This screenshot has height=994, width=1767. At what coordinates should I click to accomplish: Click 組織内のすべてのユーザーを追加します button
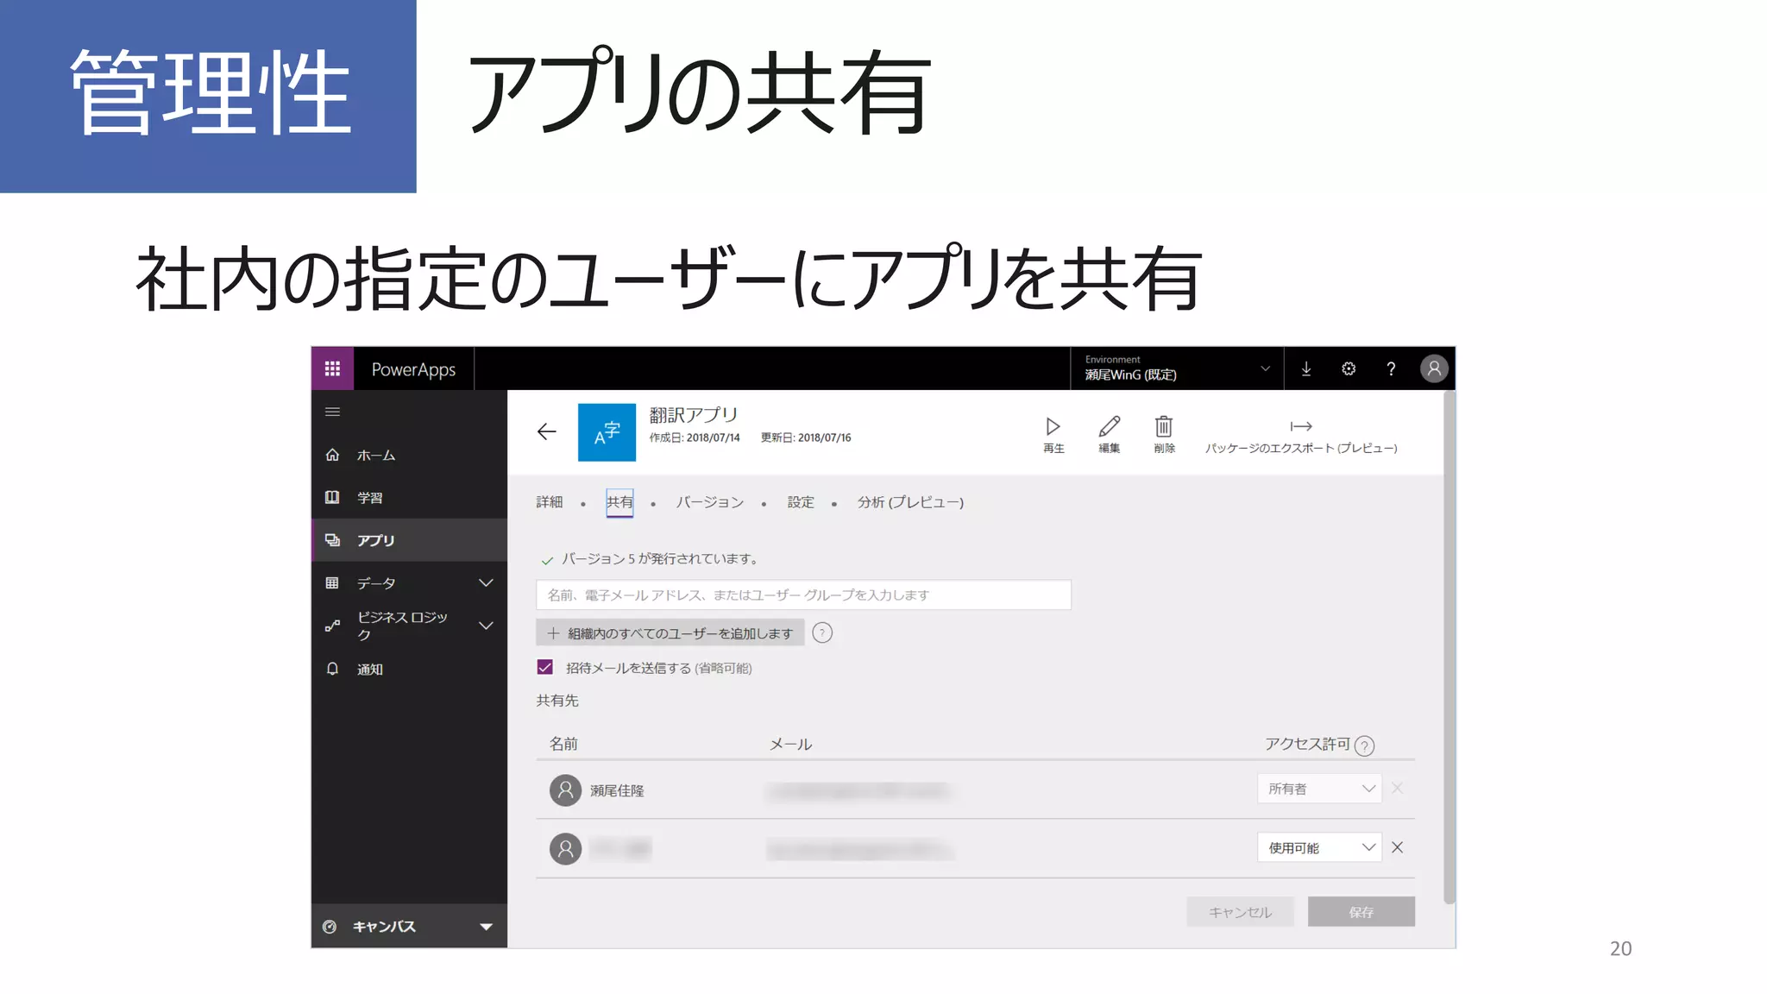(670, 633)
